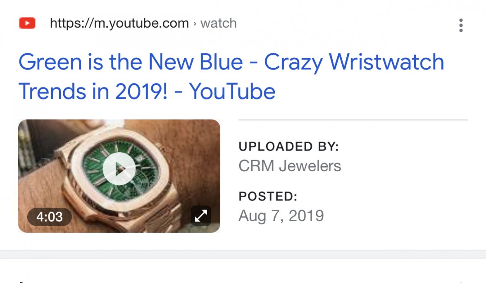Viewport: 486px width, 283px height.
Task: Click the 4:03 duration badge
Action: point(50,217)
